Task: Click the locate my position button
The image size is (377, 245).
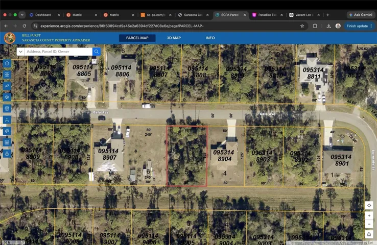Action: tap(369, 205)
